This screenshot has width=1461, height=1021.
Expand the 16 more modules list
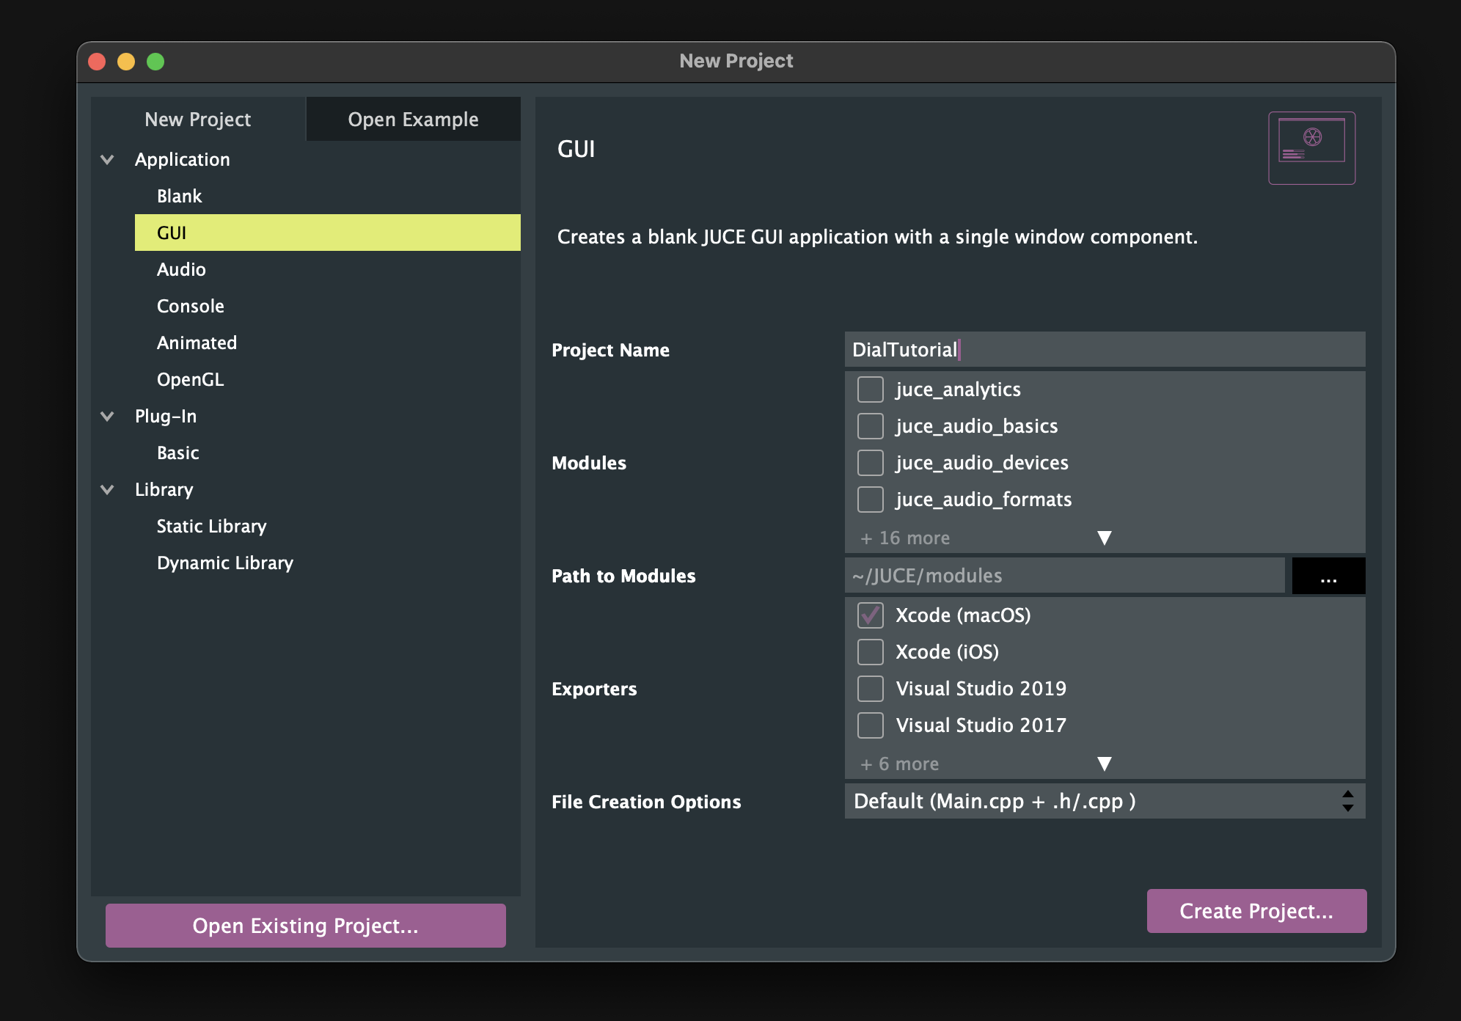[1105, 538]
